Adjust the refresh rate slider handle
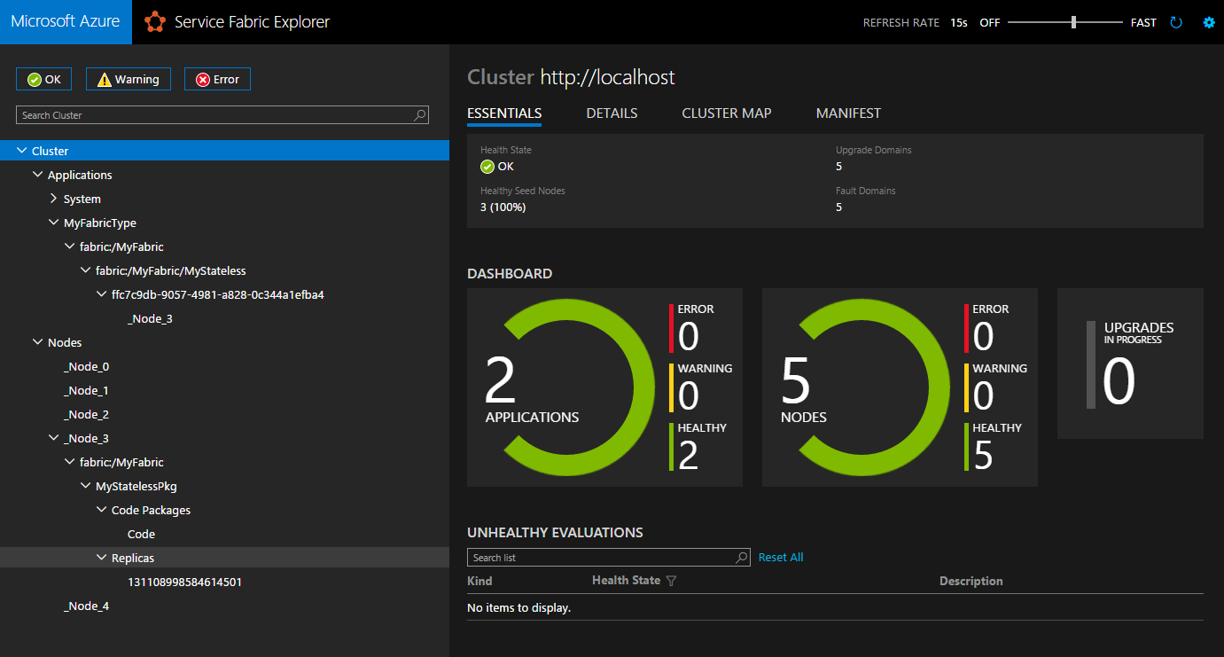Viewport: 1224px width, 657px height. [x=1073, y=22]
